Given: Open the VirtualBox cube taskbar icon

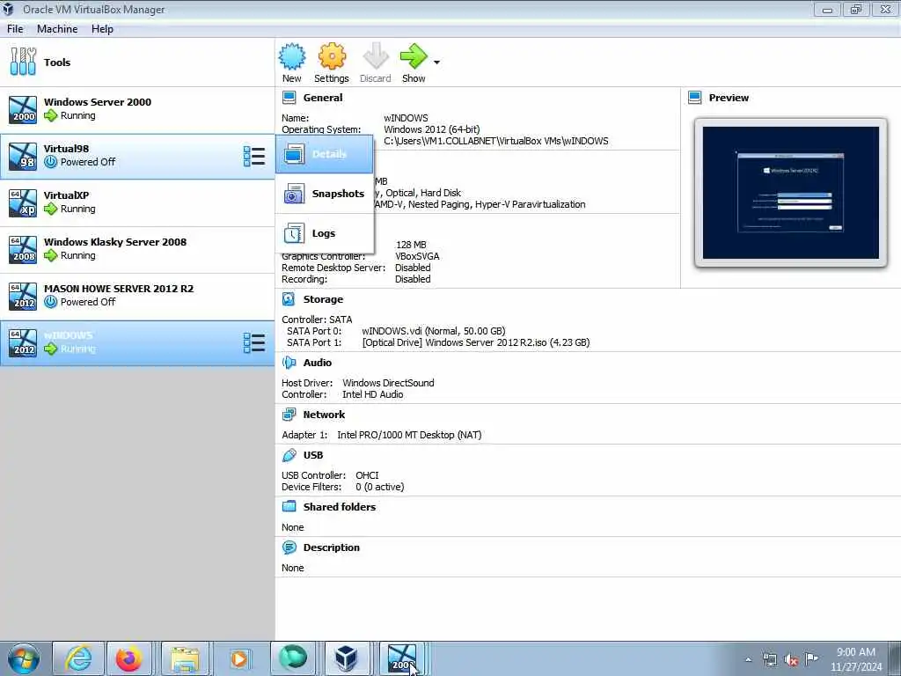Looking at the screenshot, I should pyautogui.click(x=347, y=658).
